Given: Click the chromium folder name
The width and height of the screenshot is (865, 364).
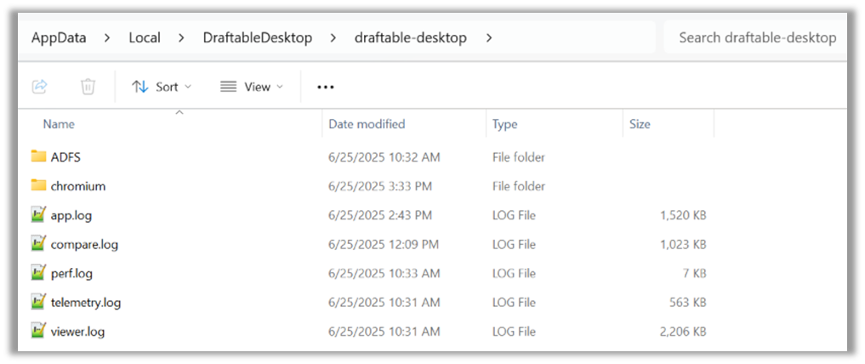Looking at the screenshot, I should pyautogui.click(x=77, y=186).
